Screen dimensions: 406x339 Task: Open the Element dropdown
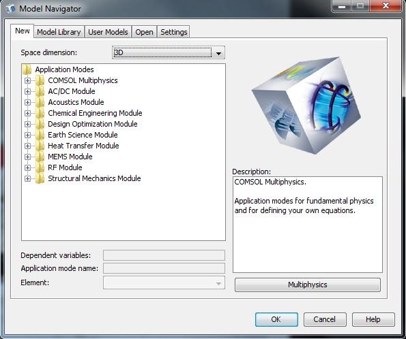[x=164, y=282]
